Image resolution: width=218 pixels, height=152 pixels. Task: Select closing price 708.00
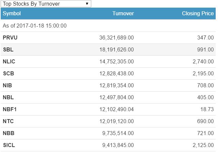coord(205,86)
